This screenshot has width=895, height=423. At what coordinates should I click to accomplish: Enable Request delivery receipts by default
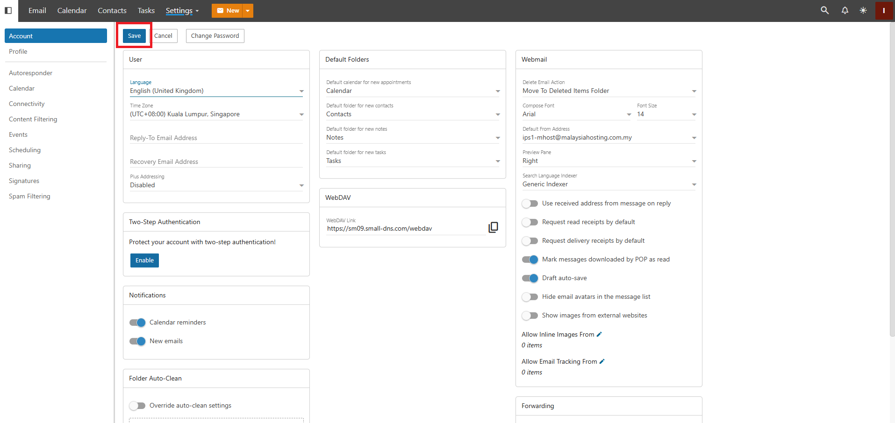coord(530,241)
